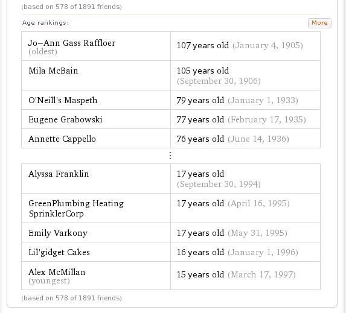Click on Alex McMillan, the youngest friend
This screenshot has width=346, height=313.
[57, 272]
